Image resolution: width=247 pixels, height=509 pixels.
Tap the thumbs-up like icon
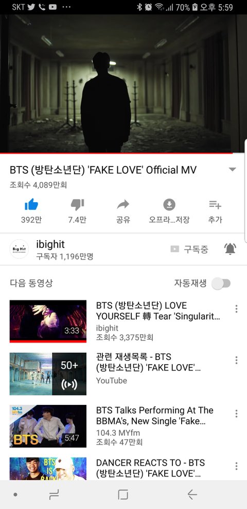pos(31,205)
